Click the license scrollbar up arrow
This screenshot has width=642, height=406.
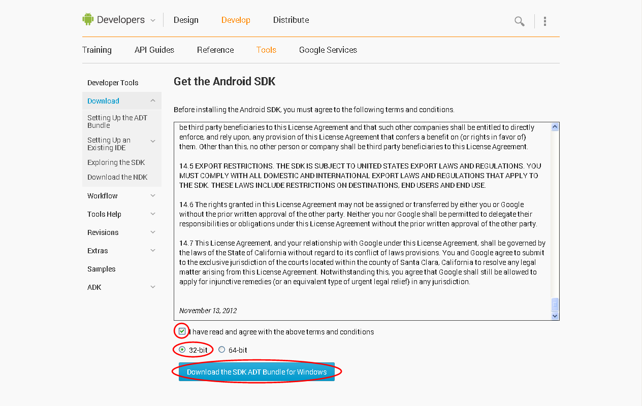[x=555, y=127]
